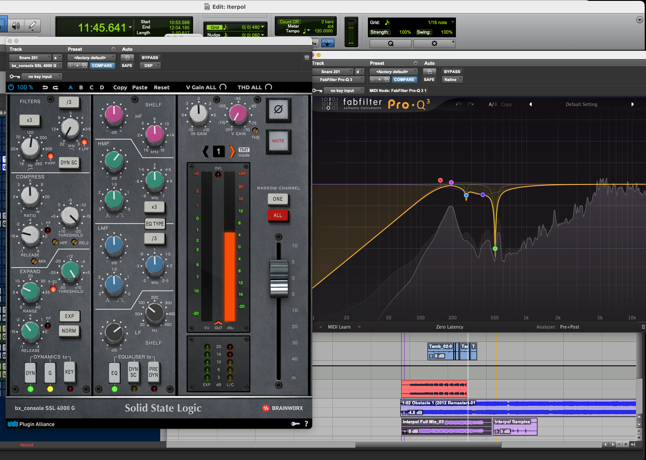Click the Pro-Q 3 undo arrow

point(459,104)
